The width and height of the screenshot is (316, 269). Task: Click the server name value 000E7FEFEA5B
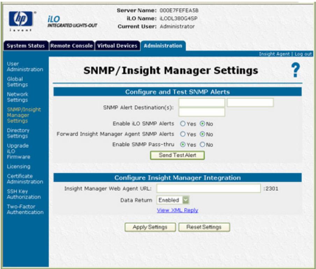179,10
